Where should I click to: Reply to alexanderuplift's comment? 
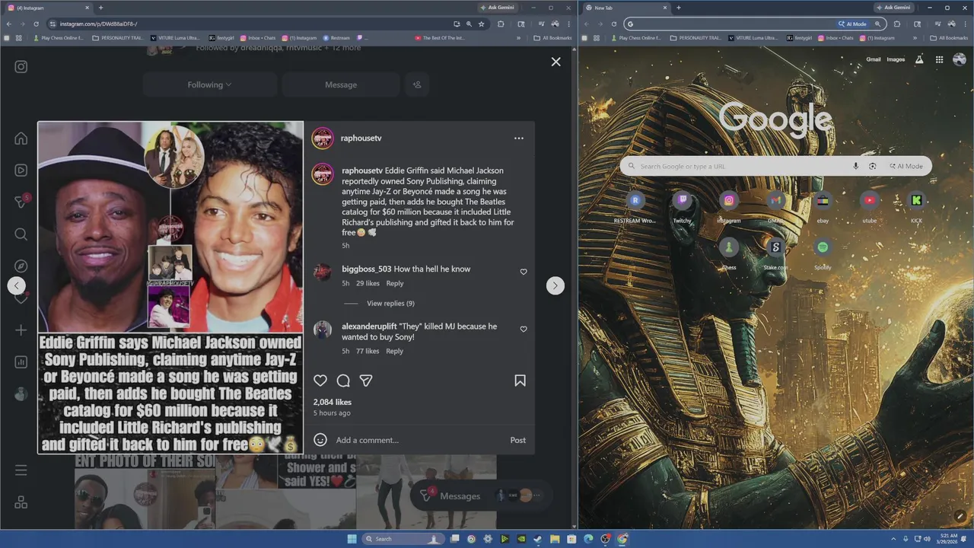[395, 352]
